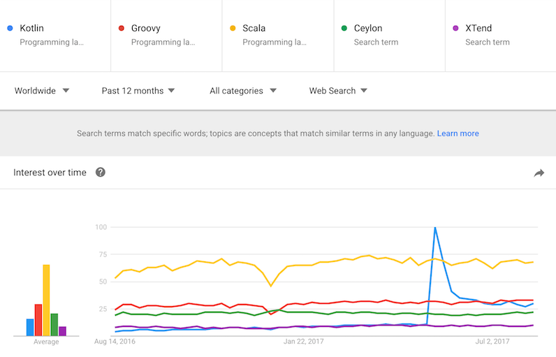
Task: Click the green Ceylon color dot
Action: tap(344, 29)
